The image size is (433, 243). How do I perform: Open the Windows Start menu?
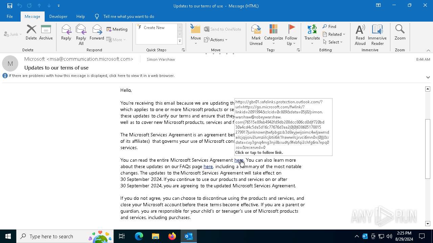click(x=8, y=236)
